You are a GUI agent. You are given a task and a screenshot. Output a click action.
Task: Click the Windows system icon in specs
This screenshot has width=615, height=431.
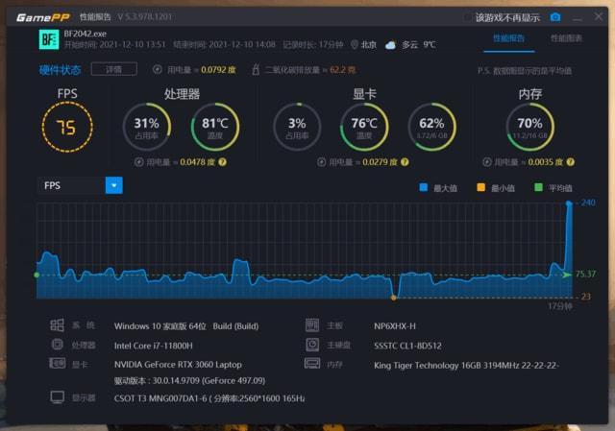pyautogui.click(x=57, y=324)
